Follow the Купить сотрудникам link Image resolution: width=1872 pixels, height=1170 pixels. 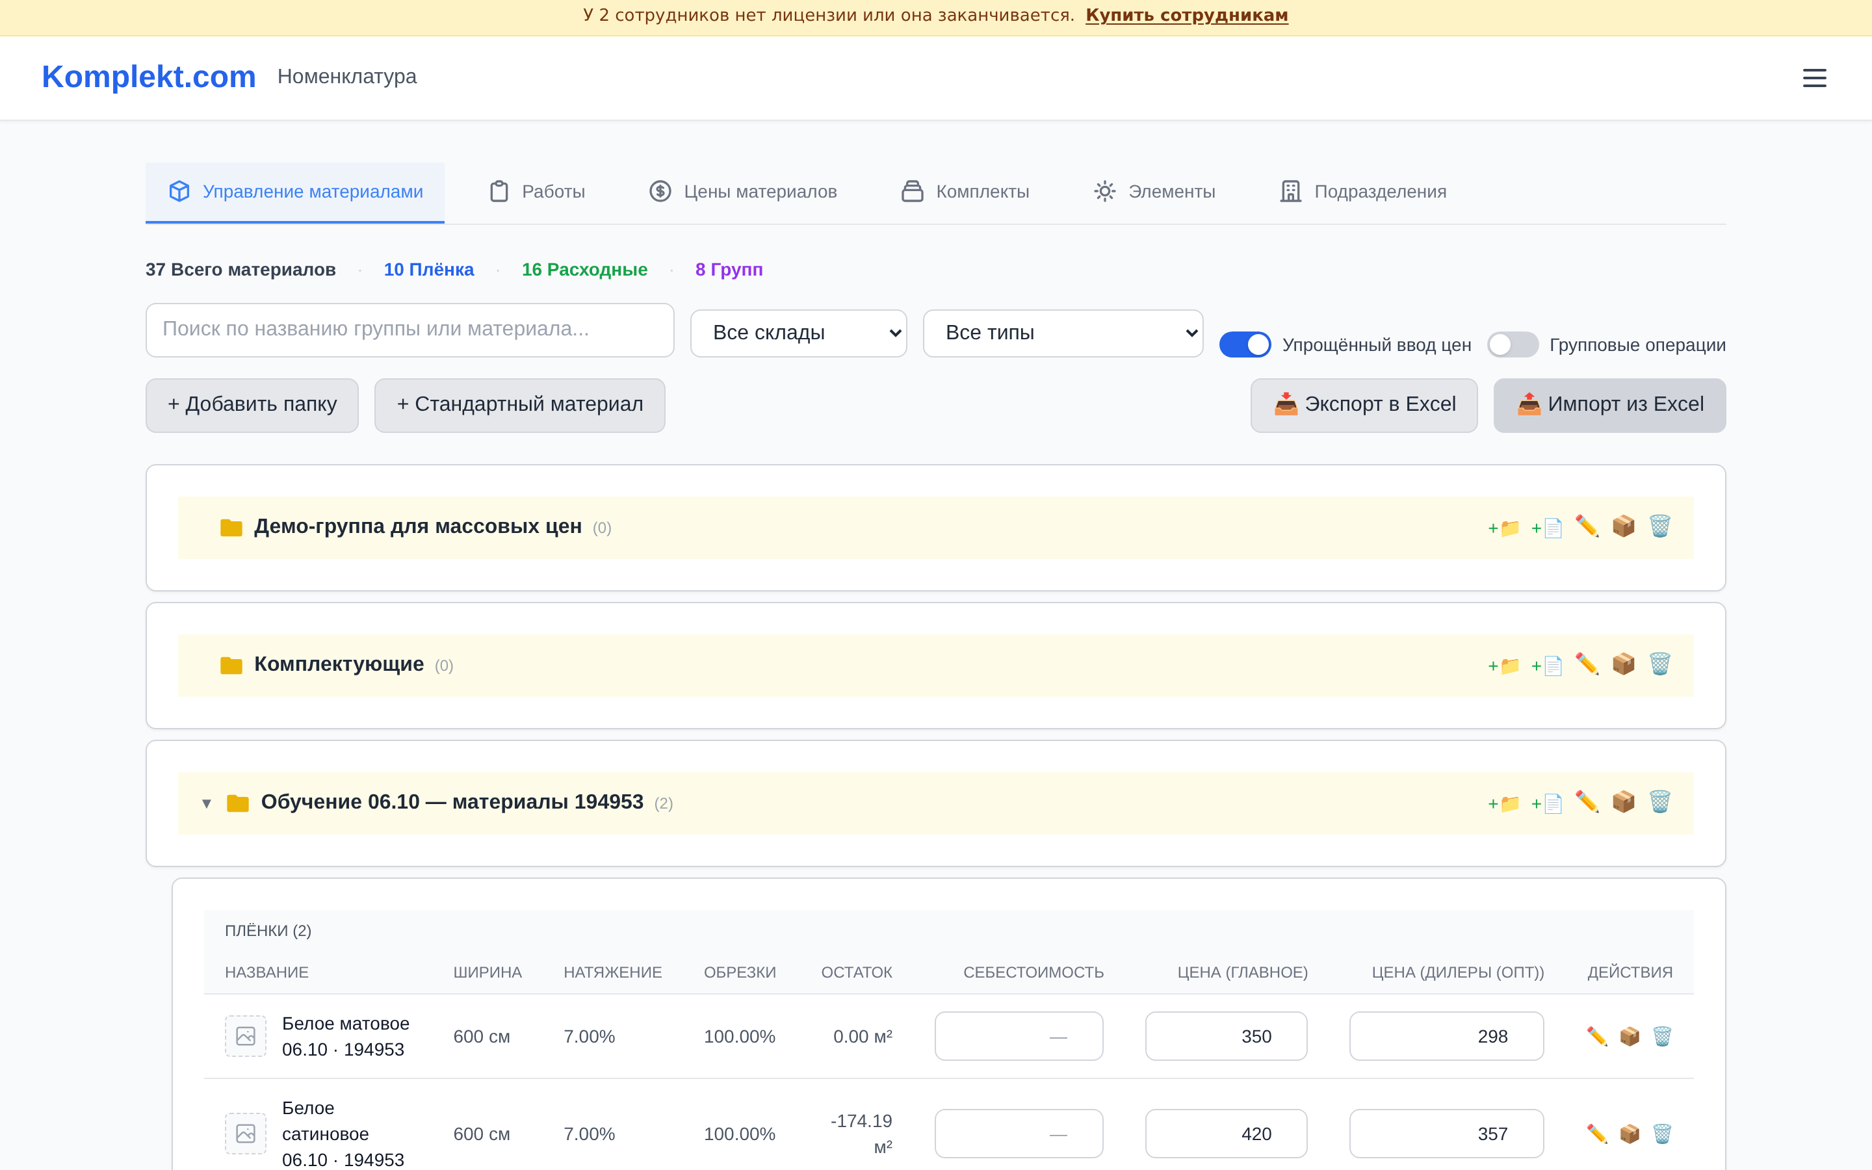pyautogui.click(x=1187, y=16)
